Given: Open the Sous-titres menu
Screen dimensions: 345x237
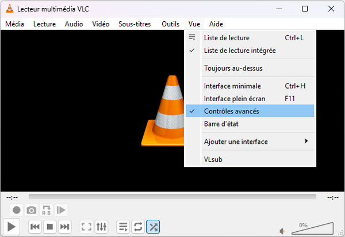Looking at the screenshot, I should coord(135,24).
